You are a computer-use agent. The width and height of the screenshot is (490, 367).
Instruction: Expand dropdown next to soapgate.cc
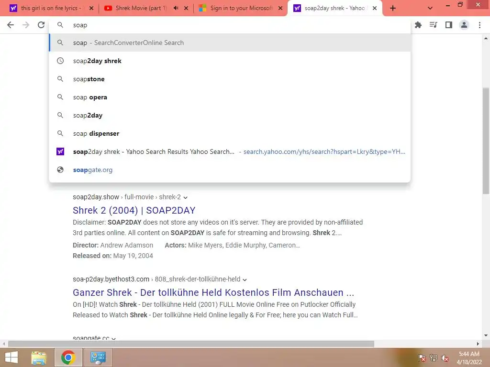(x=113, y=338)
